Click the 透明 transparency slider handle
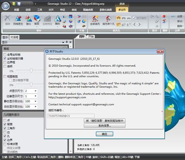Image resolution: width=185 pixels, height=160 pixels. click(x=31, y=70)
